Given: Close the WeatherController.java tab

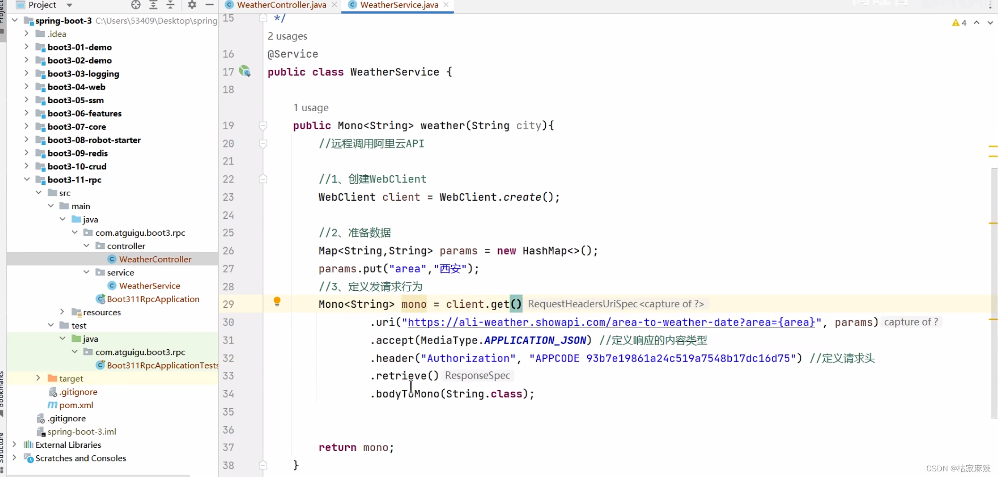Looking at the screenshot, I should point(335,5).
